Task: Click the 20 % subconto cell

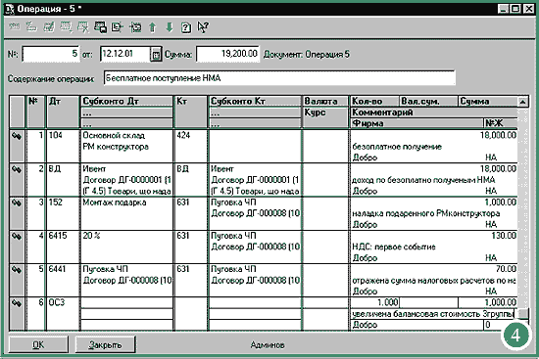Action: (126, 236)
